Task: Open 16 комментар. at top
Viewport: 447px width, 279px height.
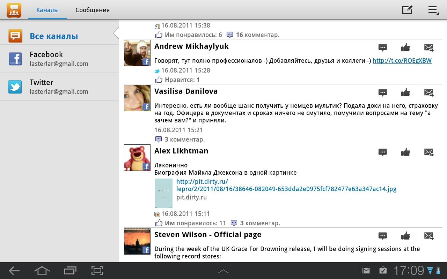Action: [x=253, y=35]
